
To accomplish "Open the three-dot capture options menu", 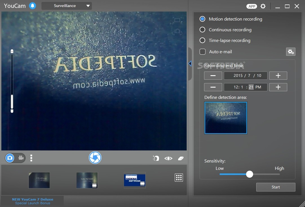I will pyautogui.click(x=31, y=158).
